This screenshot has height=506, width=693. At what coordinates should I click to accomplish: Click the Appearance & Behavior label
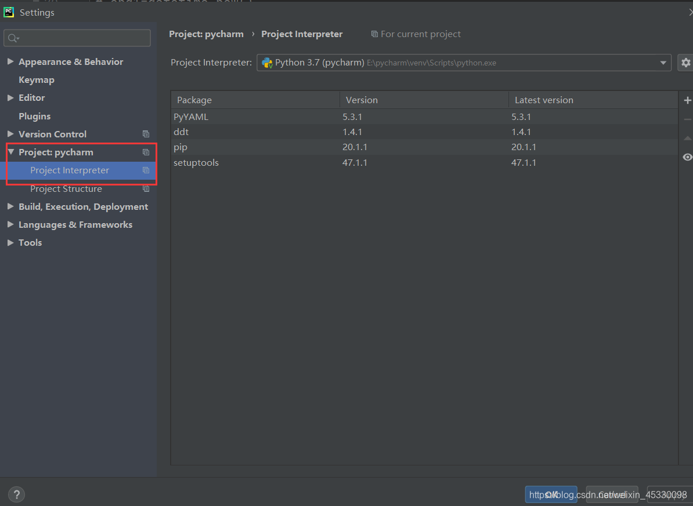point(71,62)
